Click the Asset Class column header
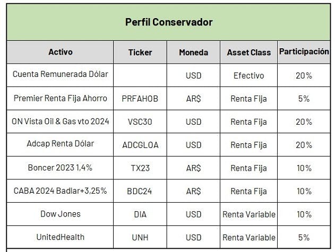335x252 pixels. [248, 52]
